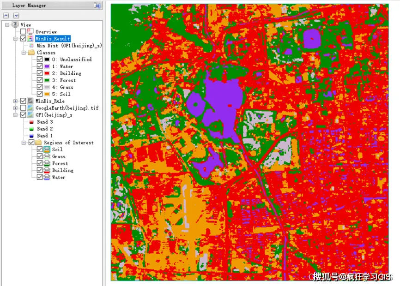The width and height of the screenshot is (400, 286).
Task: Enable the Overview checkbox
Action: 23,31
